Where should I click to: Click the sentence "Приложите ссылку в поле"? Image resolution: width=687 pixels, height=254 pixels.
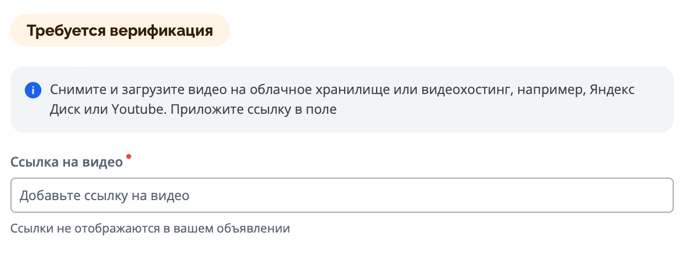[254, 109]
